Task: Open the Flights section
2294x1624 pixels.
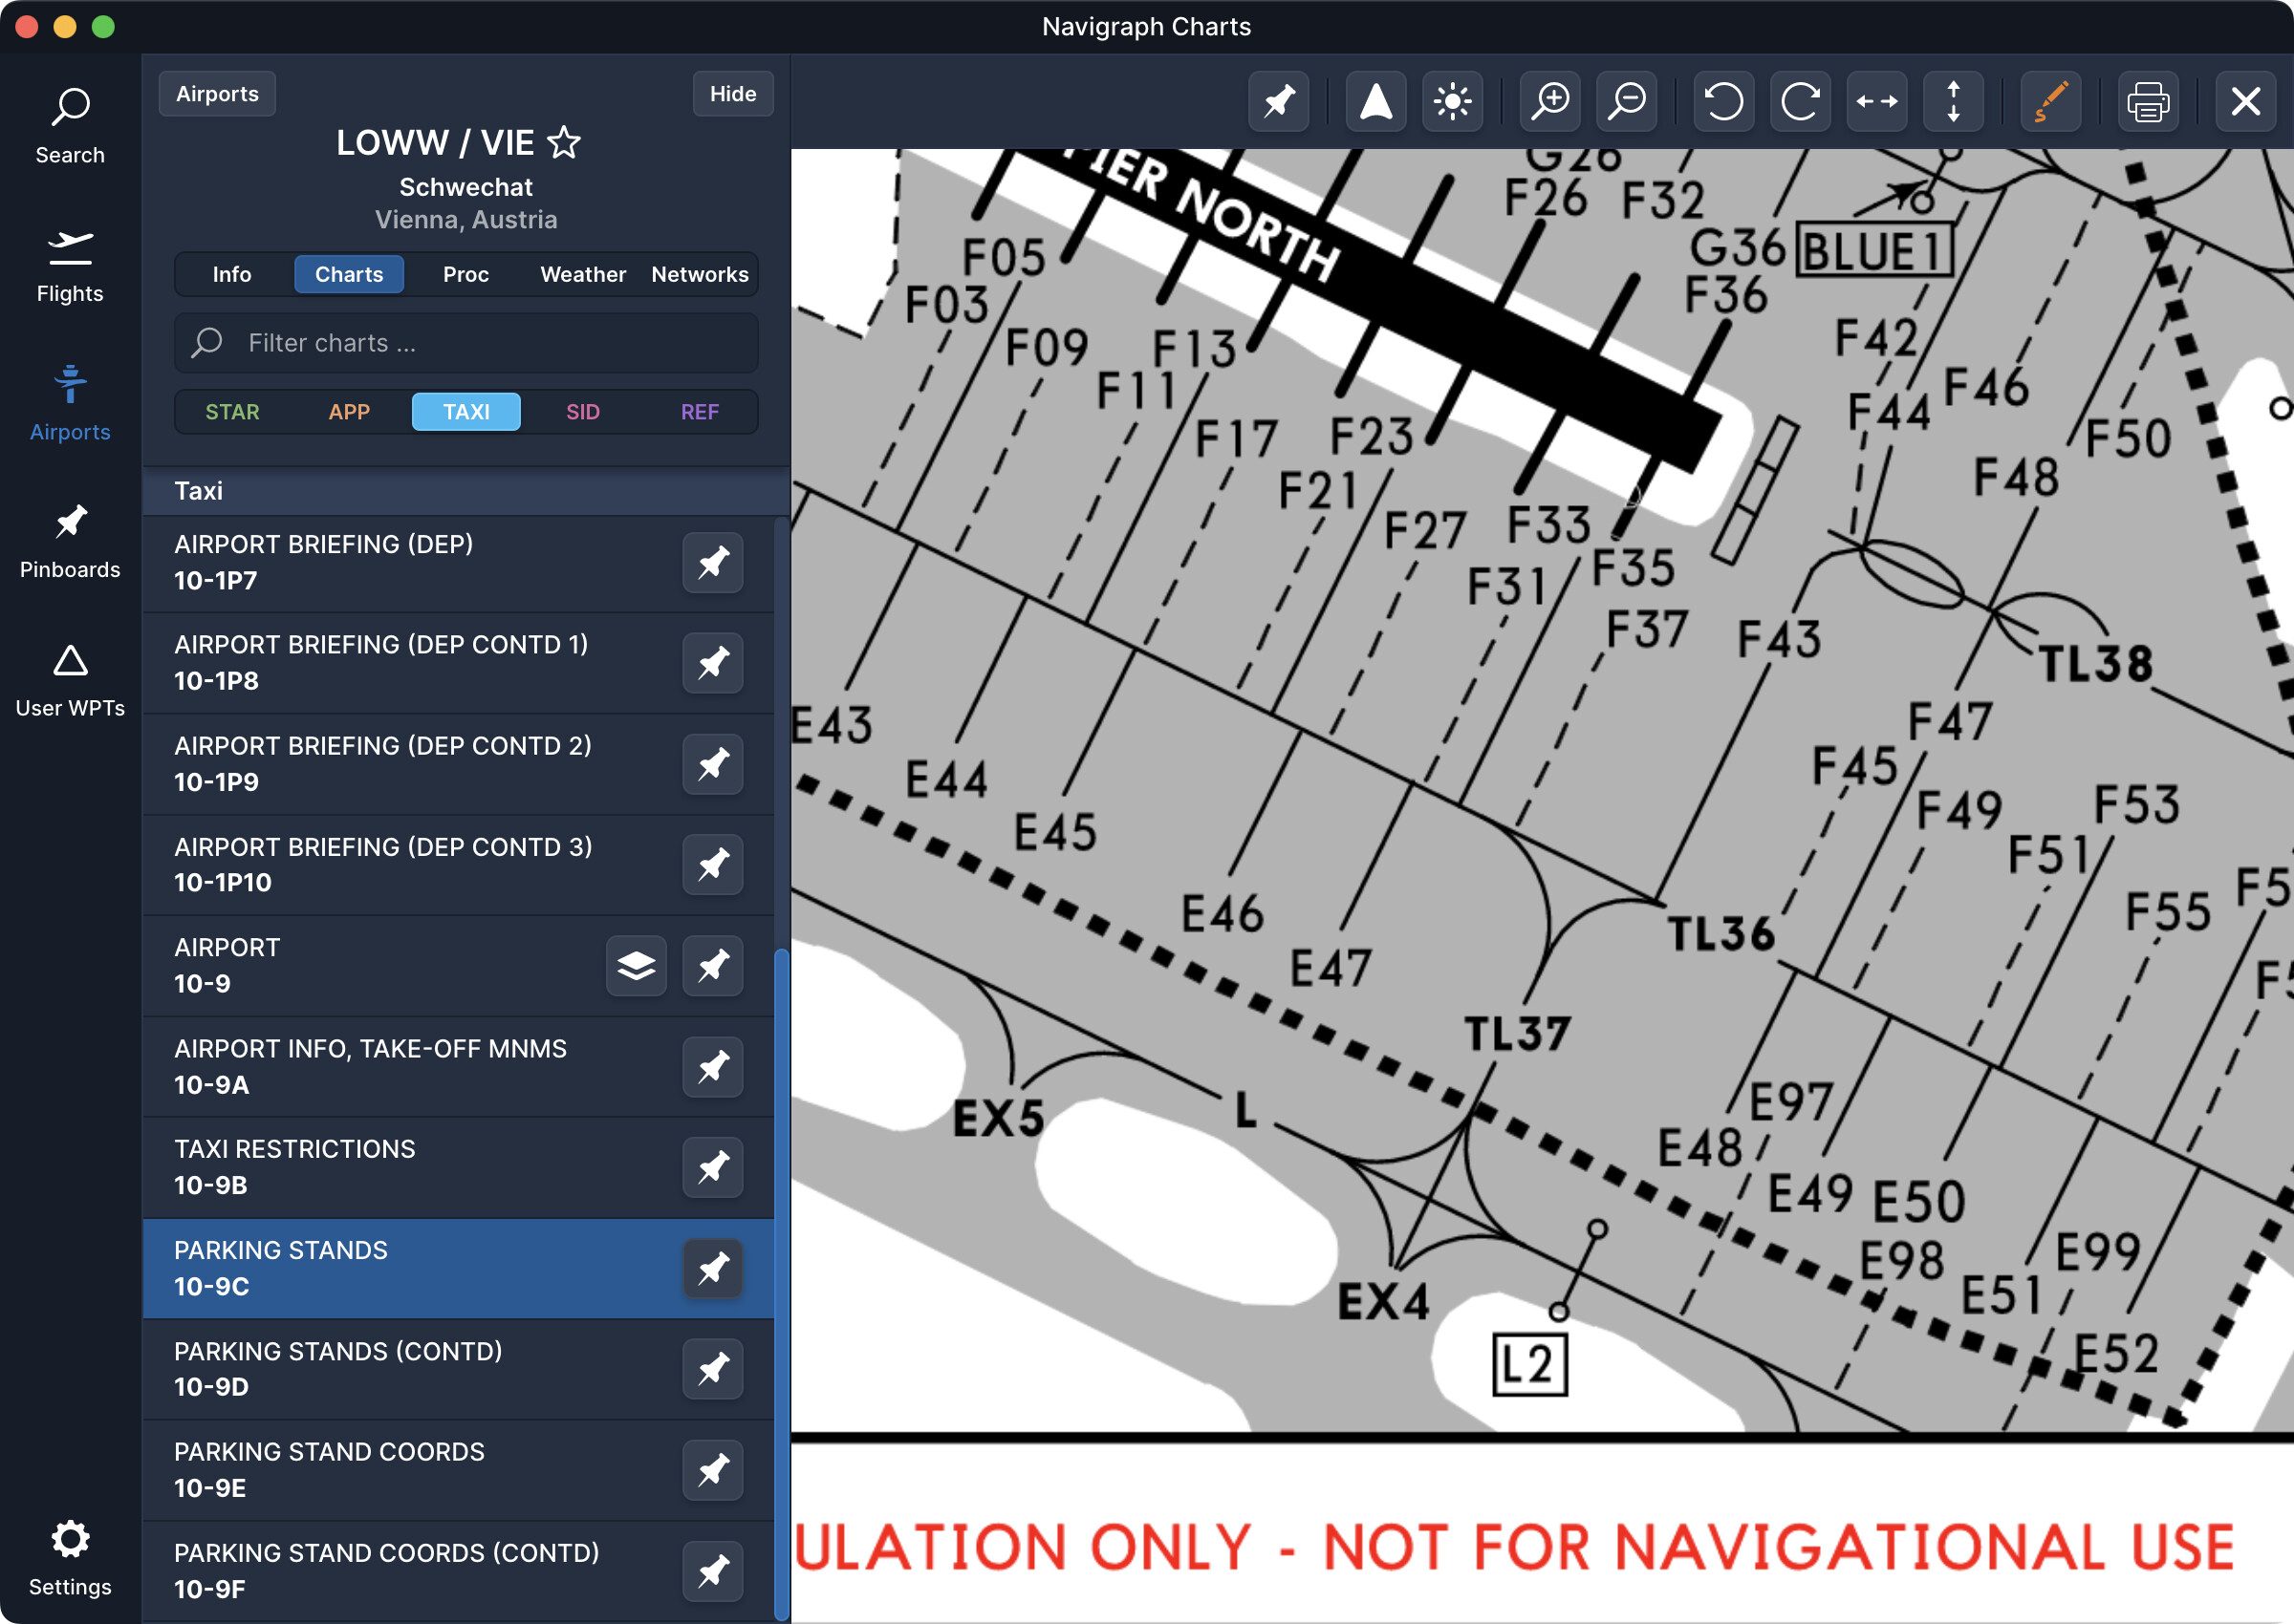Action: pyautogui.click(x=70, y=265)
